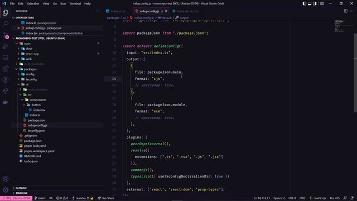Click the feedback icon in status bar
Image resolution: width=357 pixels, height=201 pixels.
point(345,198)
